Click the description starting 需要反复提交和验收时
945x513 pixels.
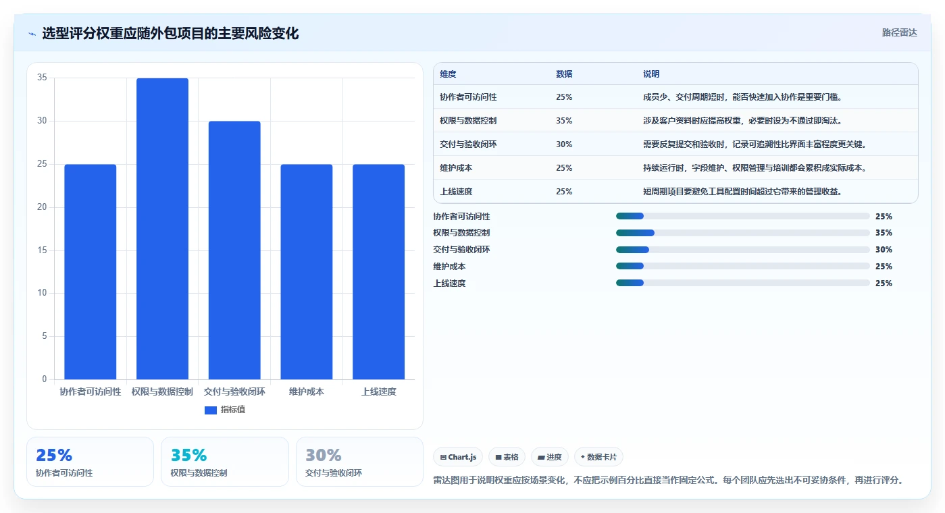tap(755, 144)
